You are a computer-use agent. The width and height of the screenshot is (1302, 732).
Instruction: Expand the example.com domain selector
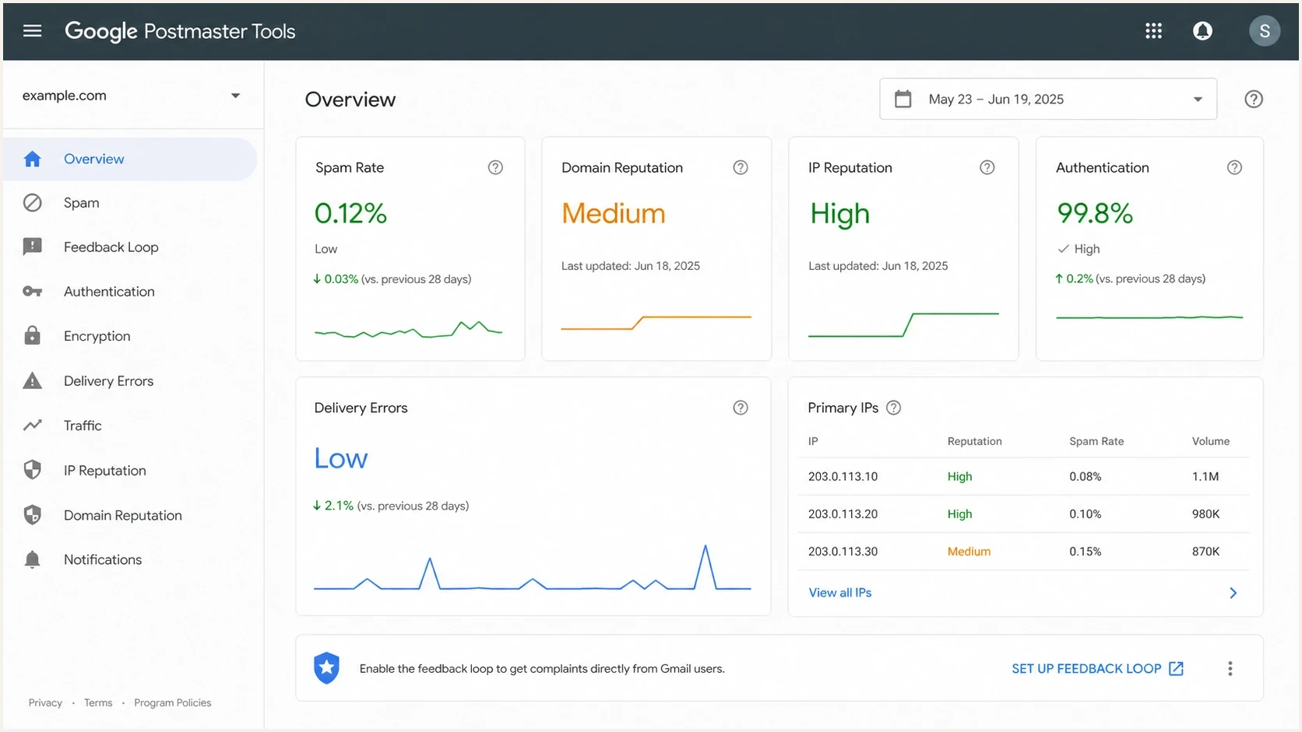[x=132, y=96]
